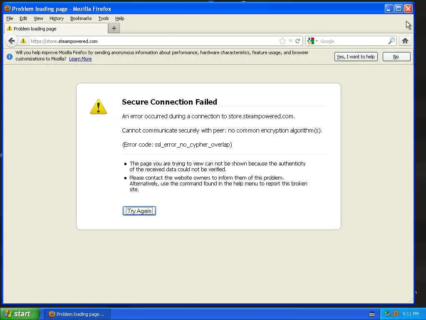426x320 pixels.
Task: Click the Firefox Problem loading page taskbar button
Action: [77, 314]
